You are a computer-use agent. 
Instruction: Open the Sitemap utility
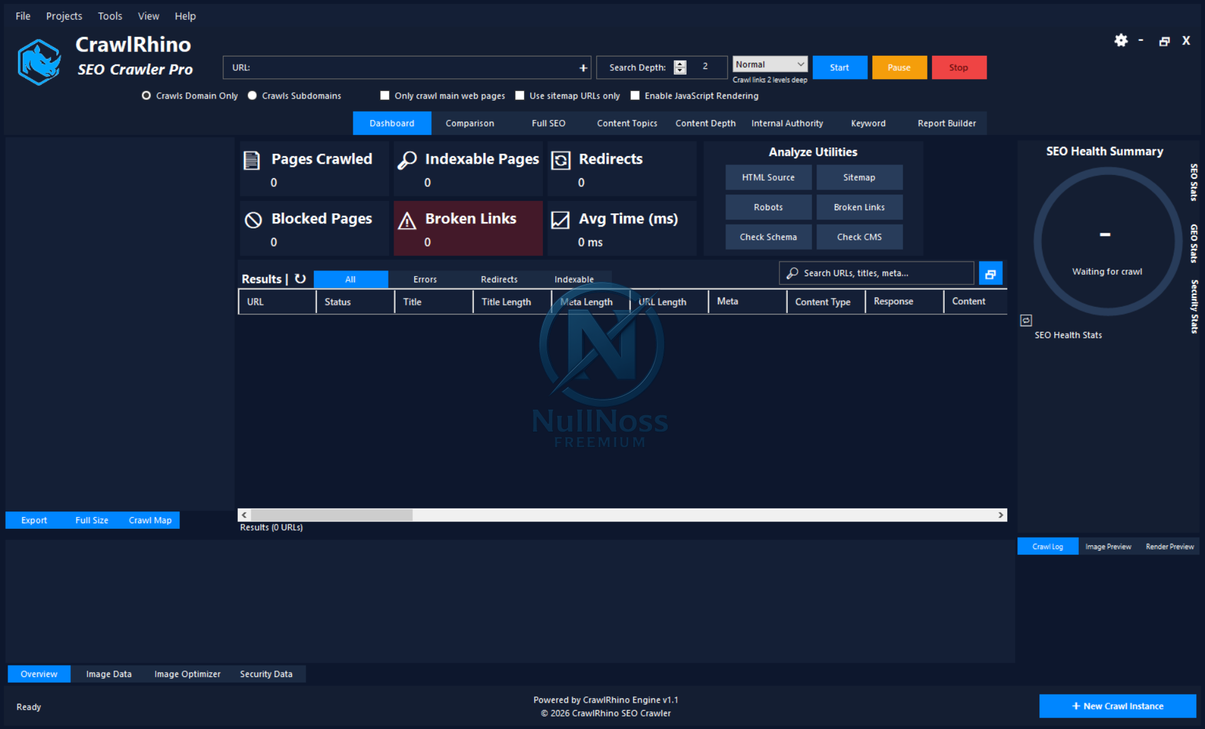859,178
